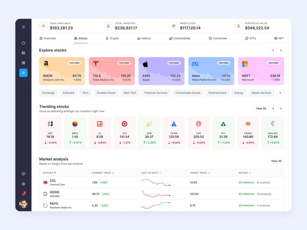Open the TGT trending stock tile
The height and width of the screenshot is (230, 307).
pyautogui.click(x=125, y=133)
